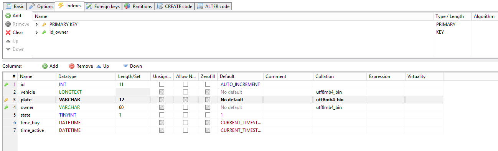Open TINYINT datatype cell for state
Screen dimensions: 498x151
(x=86, y=115)
